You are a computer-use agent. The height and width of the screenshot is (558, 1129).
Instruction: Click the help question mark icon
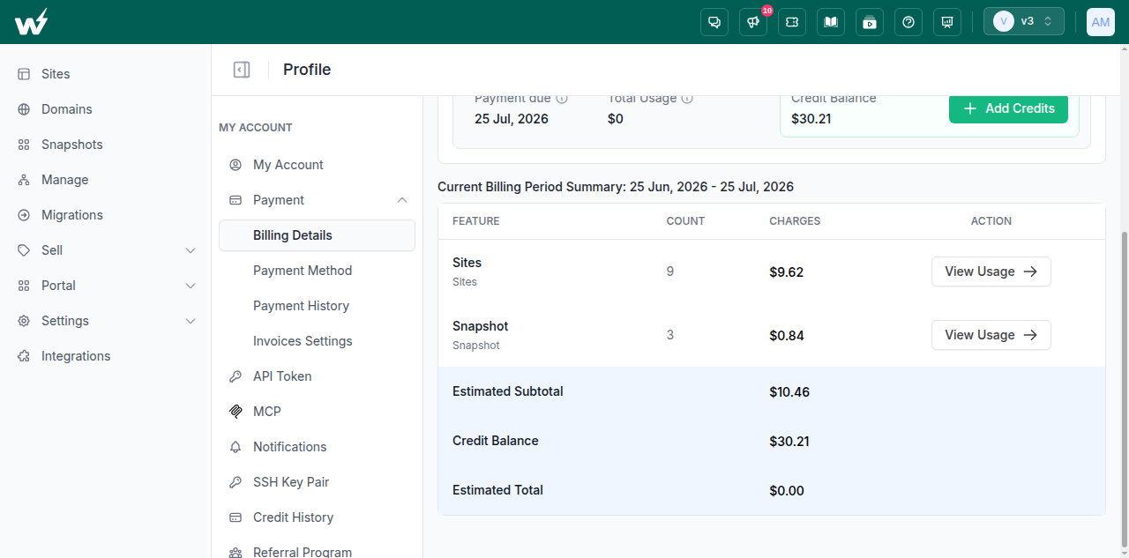[x=908, y=22]
